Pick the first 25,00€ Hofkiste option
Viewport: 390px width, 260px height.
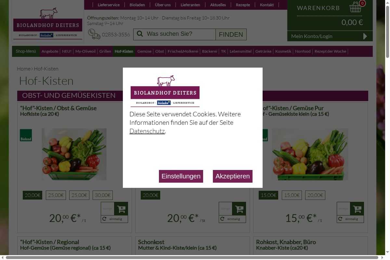pos(56,195)
